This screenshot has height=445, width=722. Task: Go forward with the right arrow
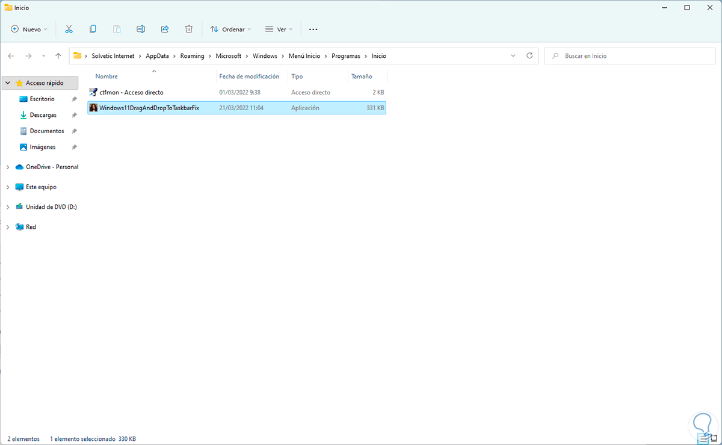[x=28, y=55]
